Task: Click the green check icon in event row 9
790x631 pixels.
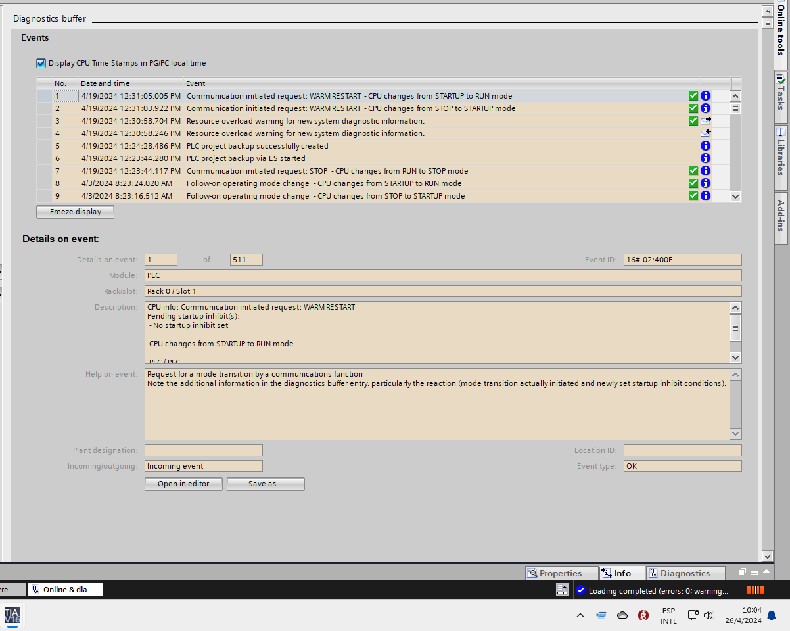Action: pos(693,196)
